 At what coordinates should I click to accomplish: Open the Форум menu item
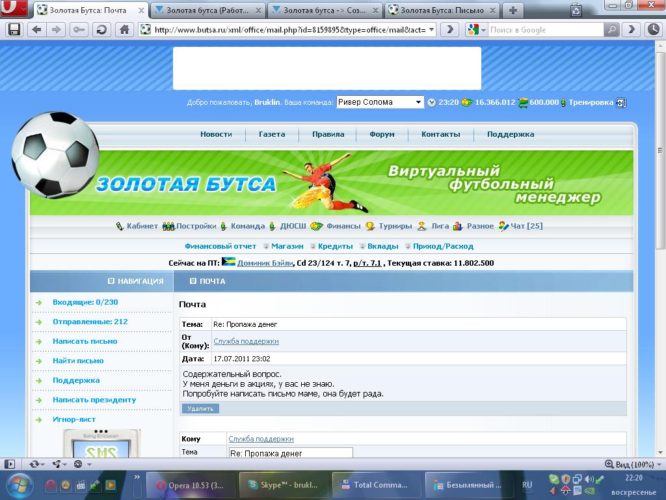pos(382,134)
